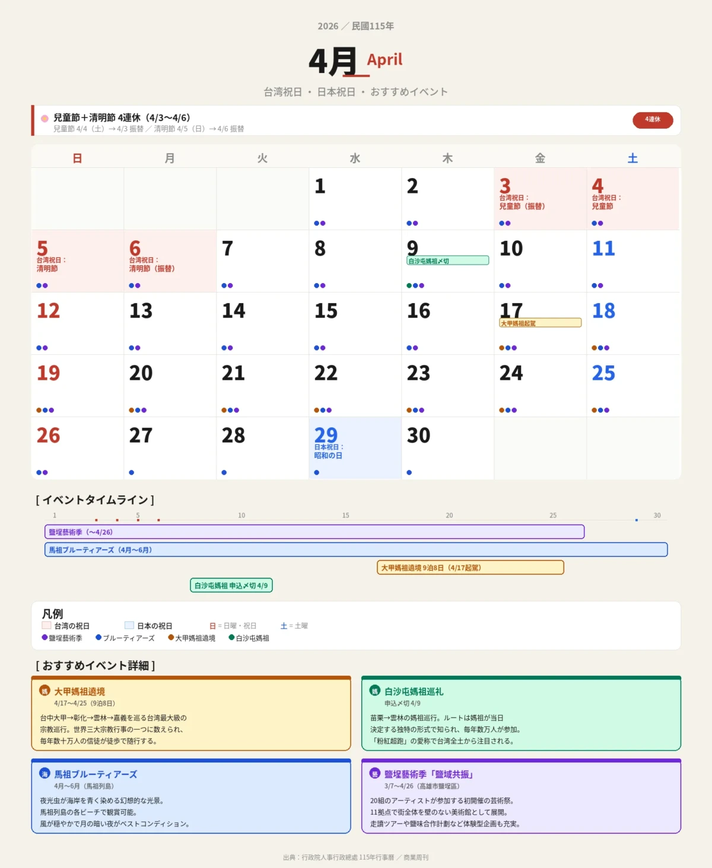
Task: Select April 29 昭和の日 date cell
Action: 355,448
